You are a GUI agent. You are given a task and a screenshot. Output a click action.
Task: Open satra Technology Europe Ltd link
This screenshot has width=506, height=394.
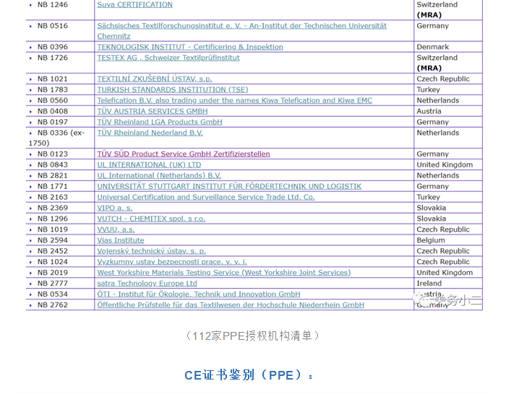[147, 284]
